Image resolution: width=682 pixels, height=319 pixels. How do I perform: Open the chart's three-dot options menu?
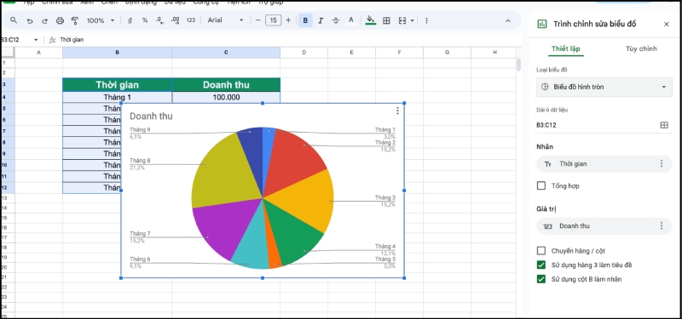coord(397,111)
